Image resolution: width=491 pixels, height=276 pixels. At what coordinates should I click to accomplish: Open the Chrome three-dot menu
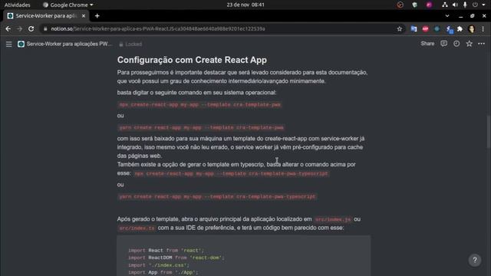tap(483, 29)
